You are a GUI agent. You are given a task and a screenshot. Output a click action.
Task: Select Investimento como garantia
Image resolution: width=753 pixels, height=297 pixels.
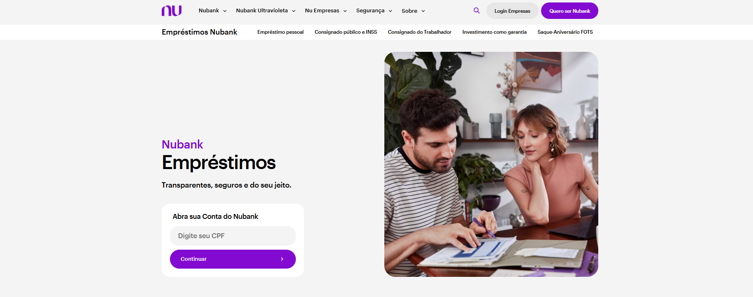494,32
